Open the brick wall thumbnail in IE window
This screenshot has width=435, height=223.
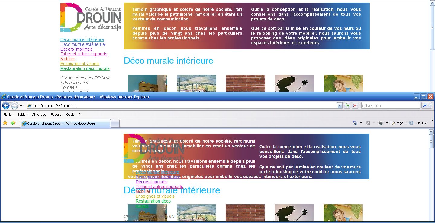245,213
